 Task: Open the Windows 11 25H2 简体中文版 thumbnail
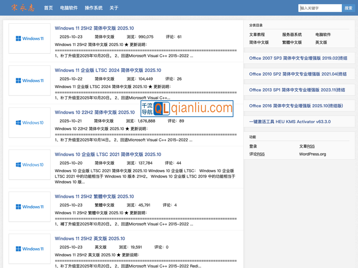pos(30,38)
